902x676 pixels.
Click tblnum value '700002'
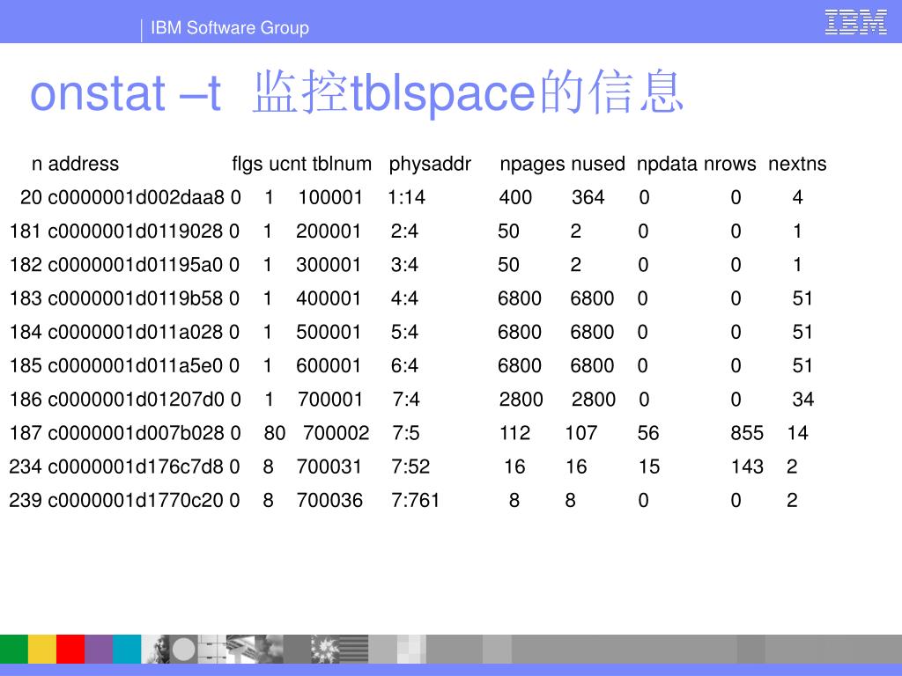(x=336, y=433)
